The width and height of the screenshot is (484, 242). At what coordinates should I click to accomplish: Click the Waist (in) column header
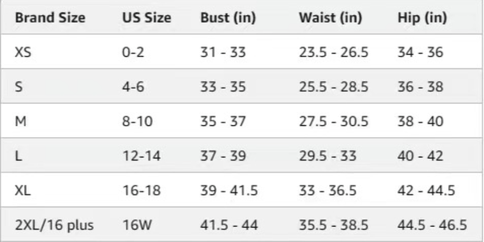(331, 18)
